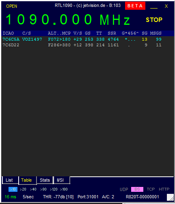Open the Stats tab

pos(45,180)
